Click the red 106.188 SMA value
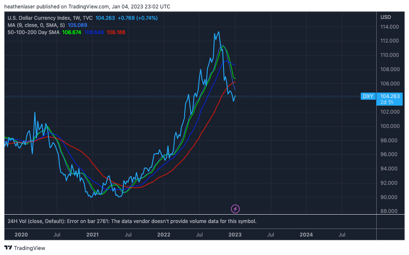 pos(116,32)
